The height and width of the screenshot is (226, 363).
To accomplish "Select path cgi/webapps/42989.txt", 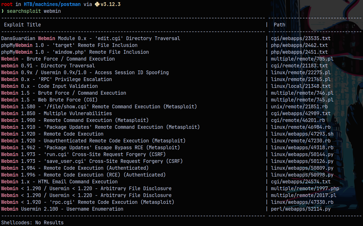I will pyautogui.click(x=301, y=113).
